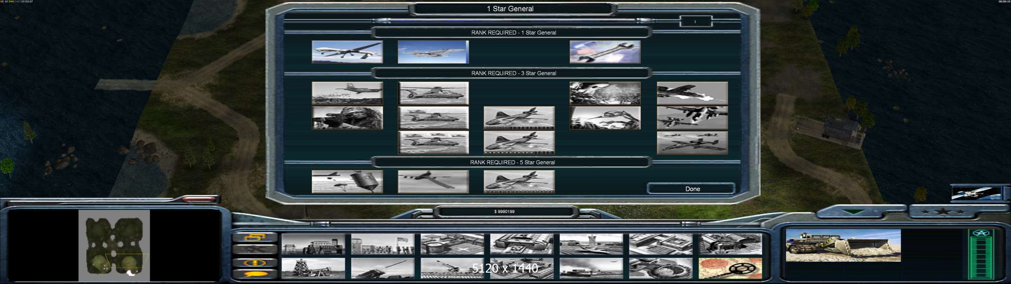1011x284 pixels.
Task: Pick the bomb parachute drop power
Action: point(347,182)
